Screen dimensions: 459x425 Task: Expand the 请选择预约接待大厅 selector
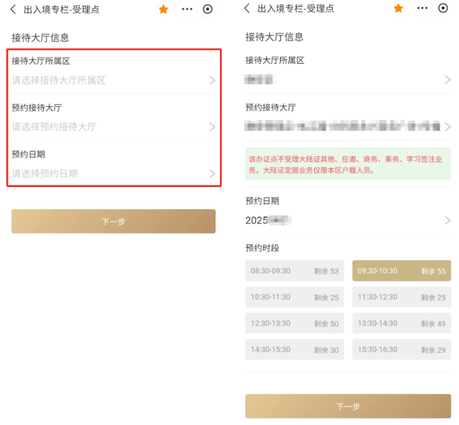click(x=113, y=126)
